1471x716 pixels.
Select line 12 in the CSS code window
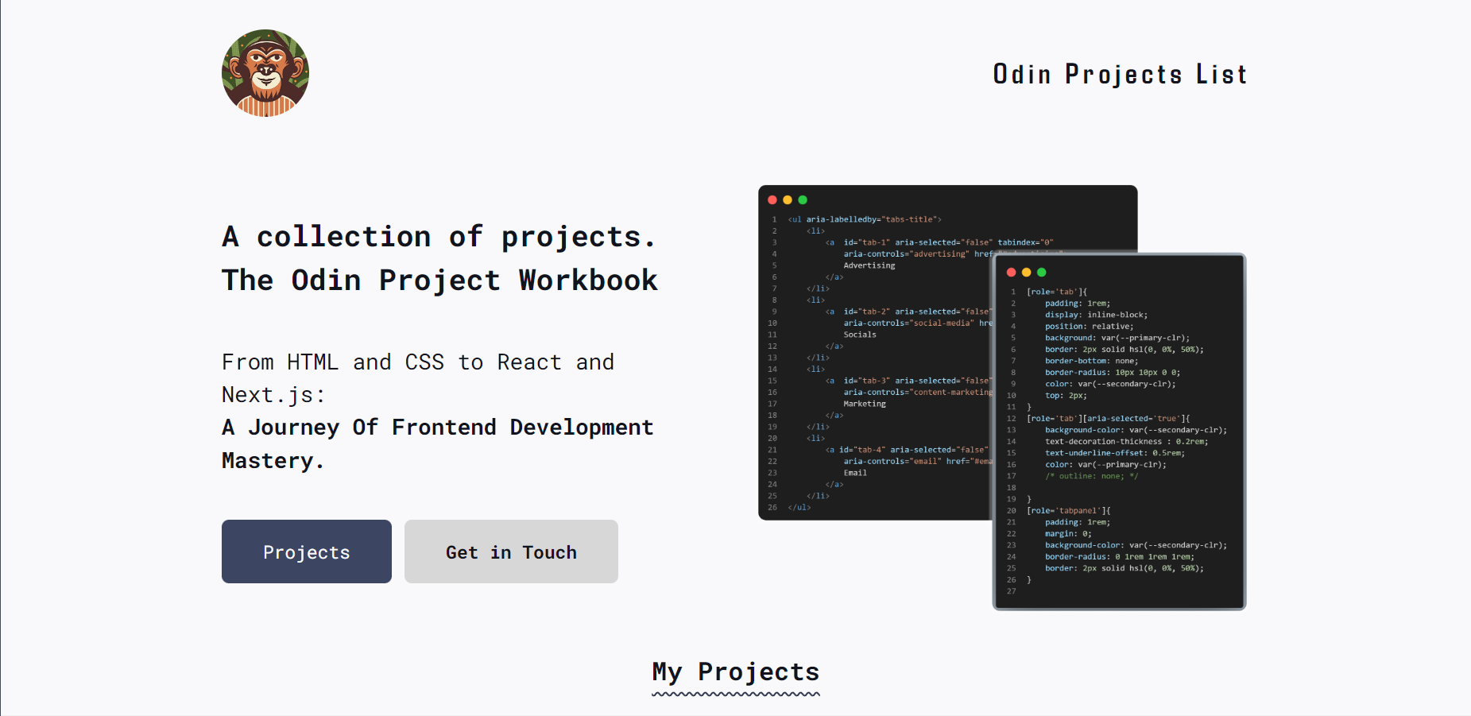pyautogui.click(x=1110, y=418)
